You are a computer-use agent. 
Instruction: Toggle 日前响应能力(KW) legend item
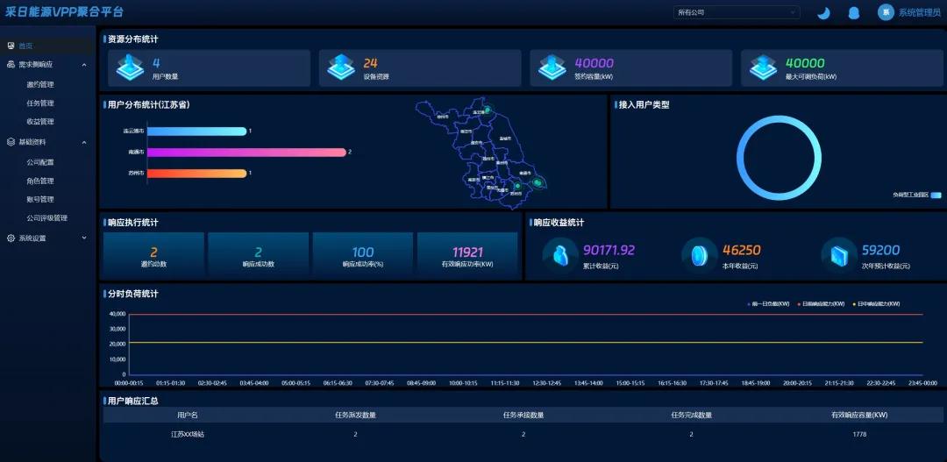pos(821,304)
